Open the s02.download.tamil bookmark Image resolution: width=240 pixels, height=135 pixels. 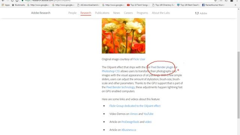(x=88, y=5)
